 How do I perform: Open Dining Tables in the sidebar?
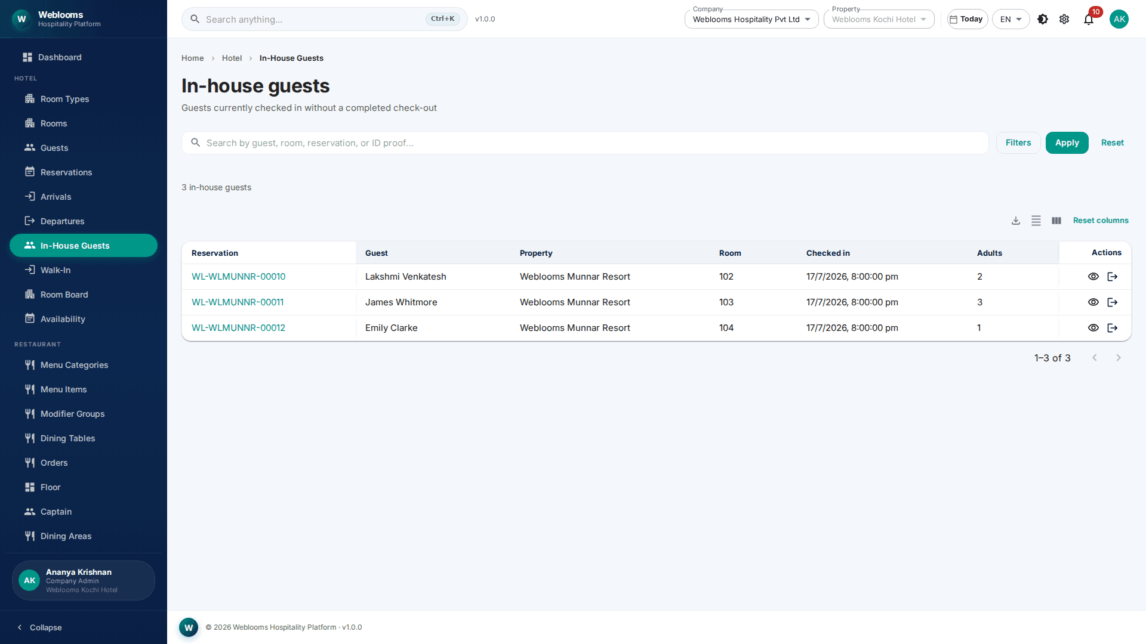[x=84, y=438]
